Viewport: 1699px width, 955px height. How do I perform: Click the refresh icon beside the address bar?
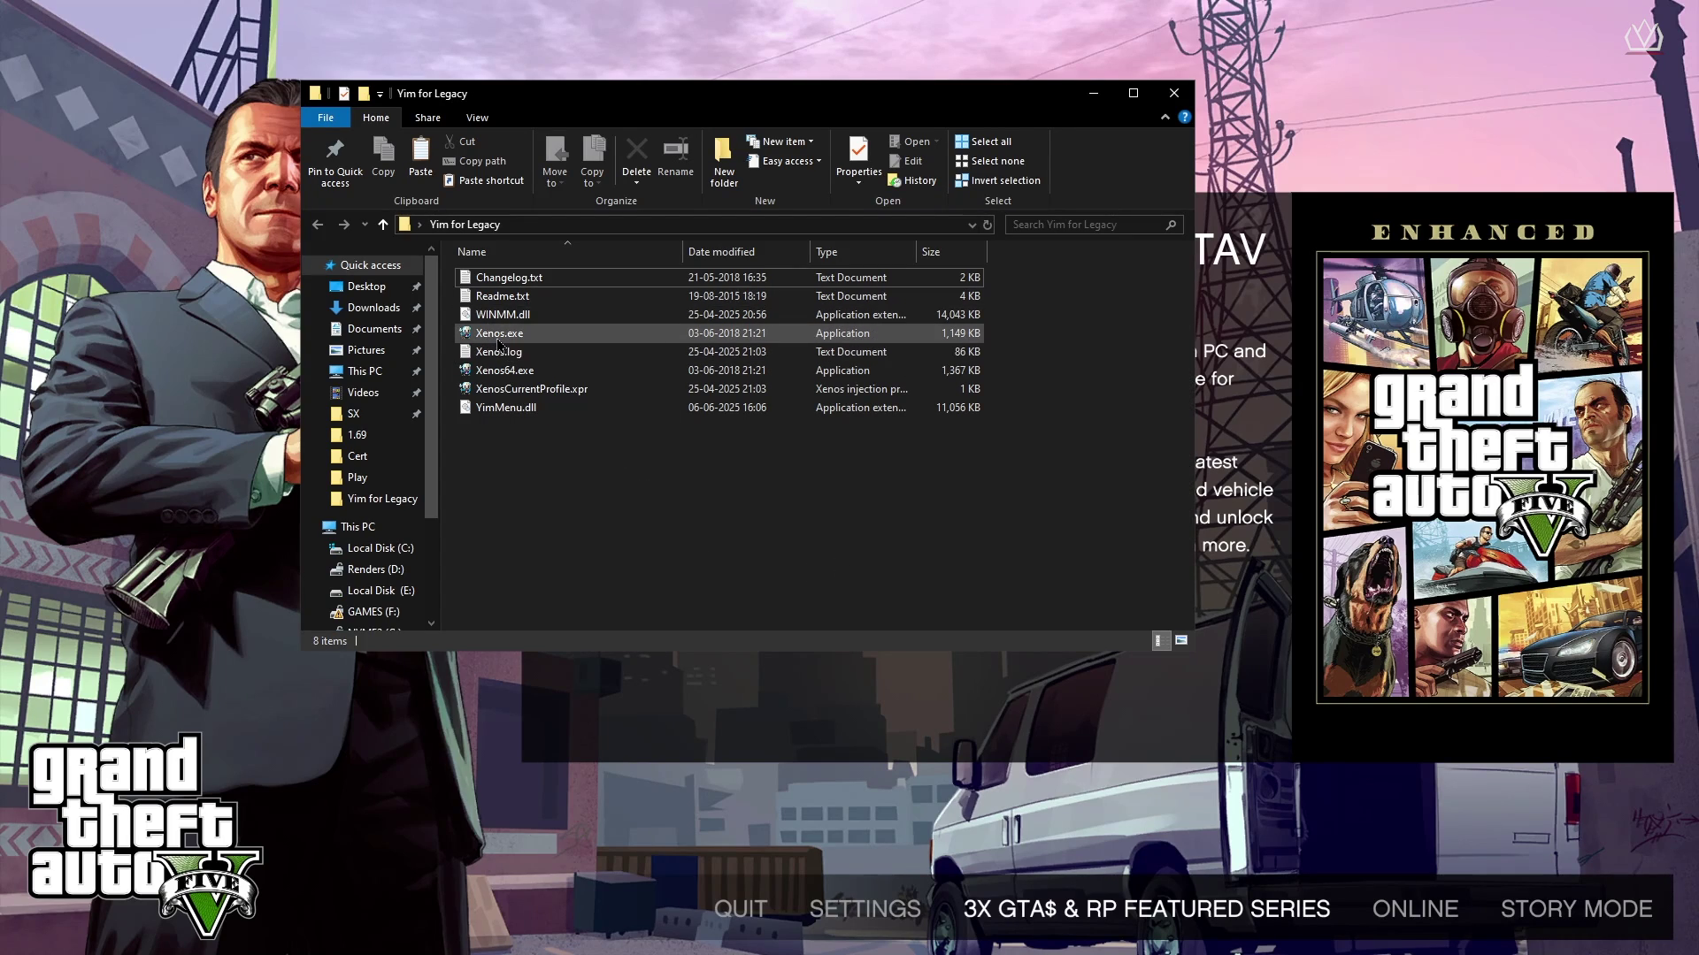[x=988, y=225]
